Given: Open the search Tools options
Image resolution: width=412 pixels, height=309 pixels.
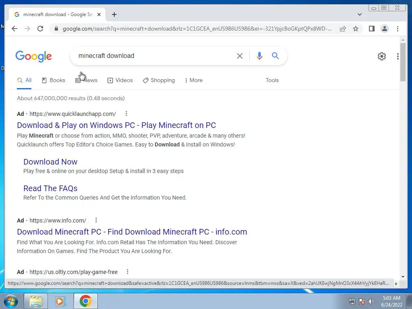Looking at the screenshot, I should 272,80.
